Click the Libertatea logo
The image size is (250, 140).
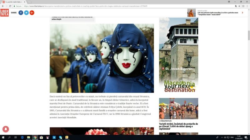coord(4,13)
